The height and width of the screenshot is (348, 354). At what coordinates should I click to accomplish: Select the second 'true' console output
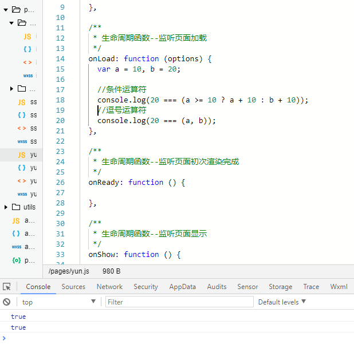pos(18,327)
